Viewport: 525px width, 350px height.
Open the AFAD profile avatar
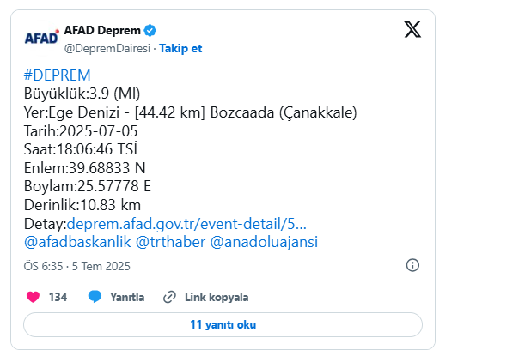click(41, 38)
